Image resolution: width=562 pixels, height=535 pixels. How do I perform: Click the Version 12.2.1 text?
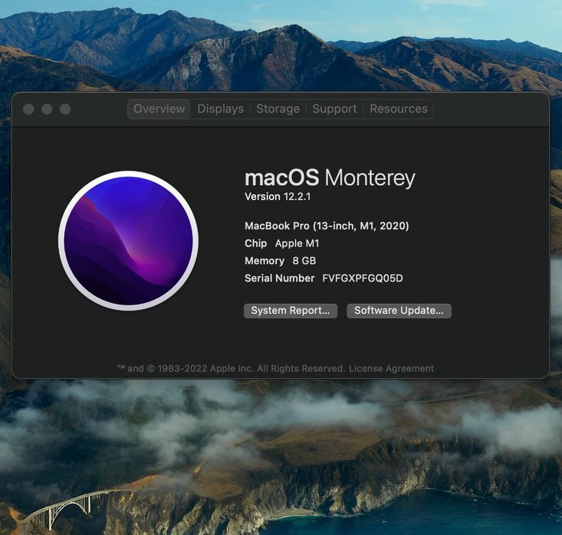(278, 197)
